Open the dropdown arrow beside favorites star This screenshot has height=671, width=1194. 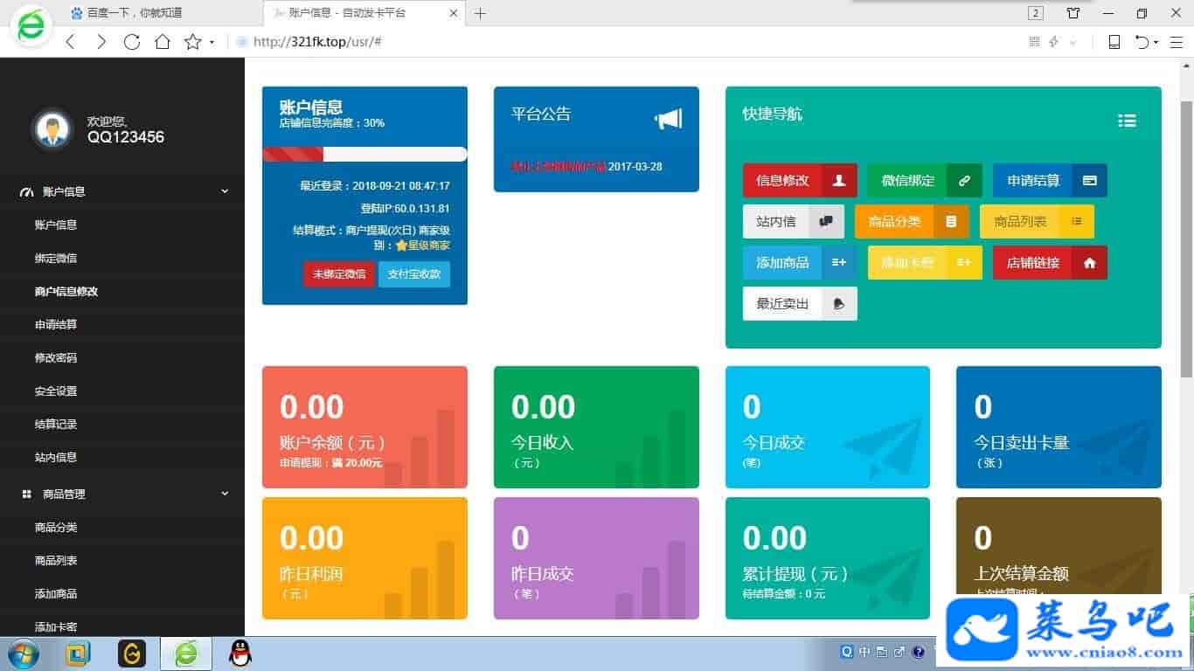coord(212,42)
